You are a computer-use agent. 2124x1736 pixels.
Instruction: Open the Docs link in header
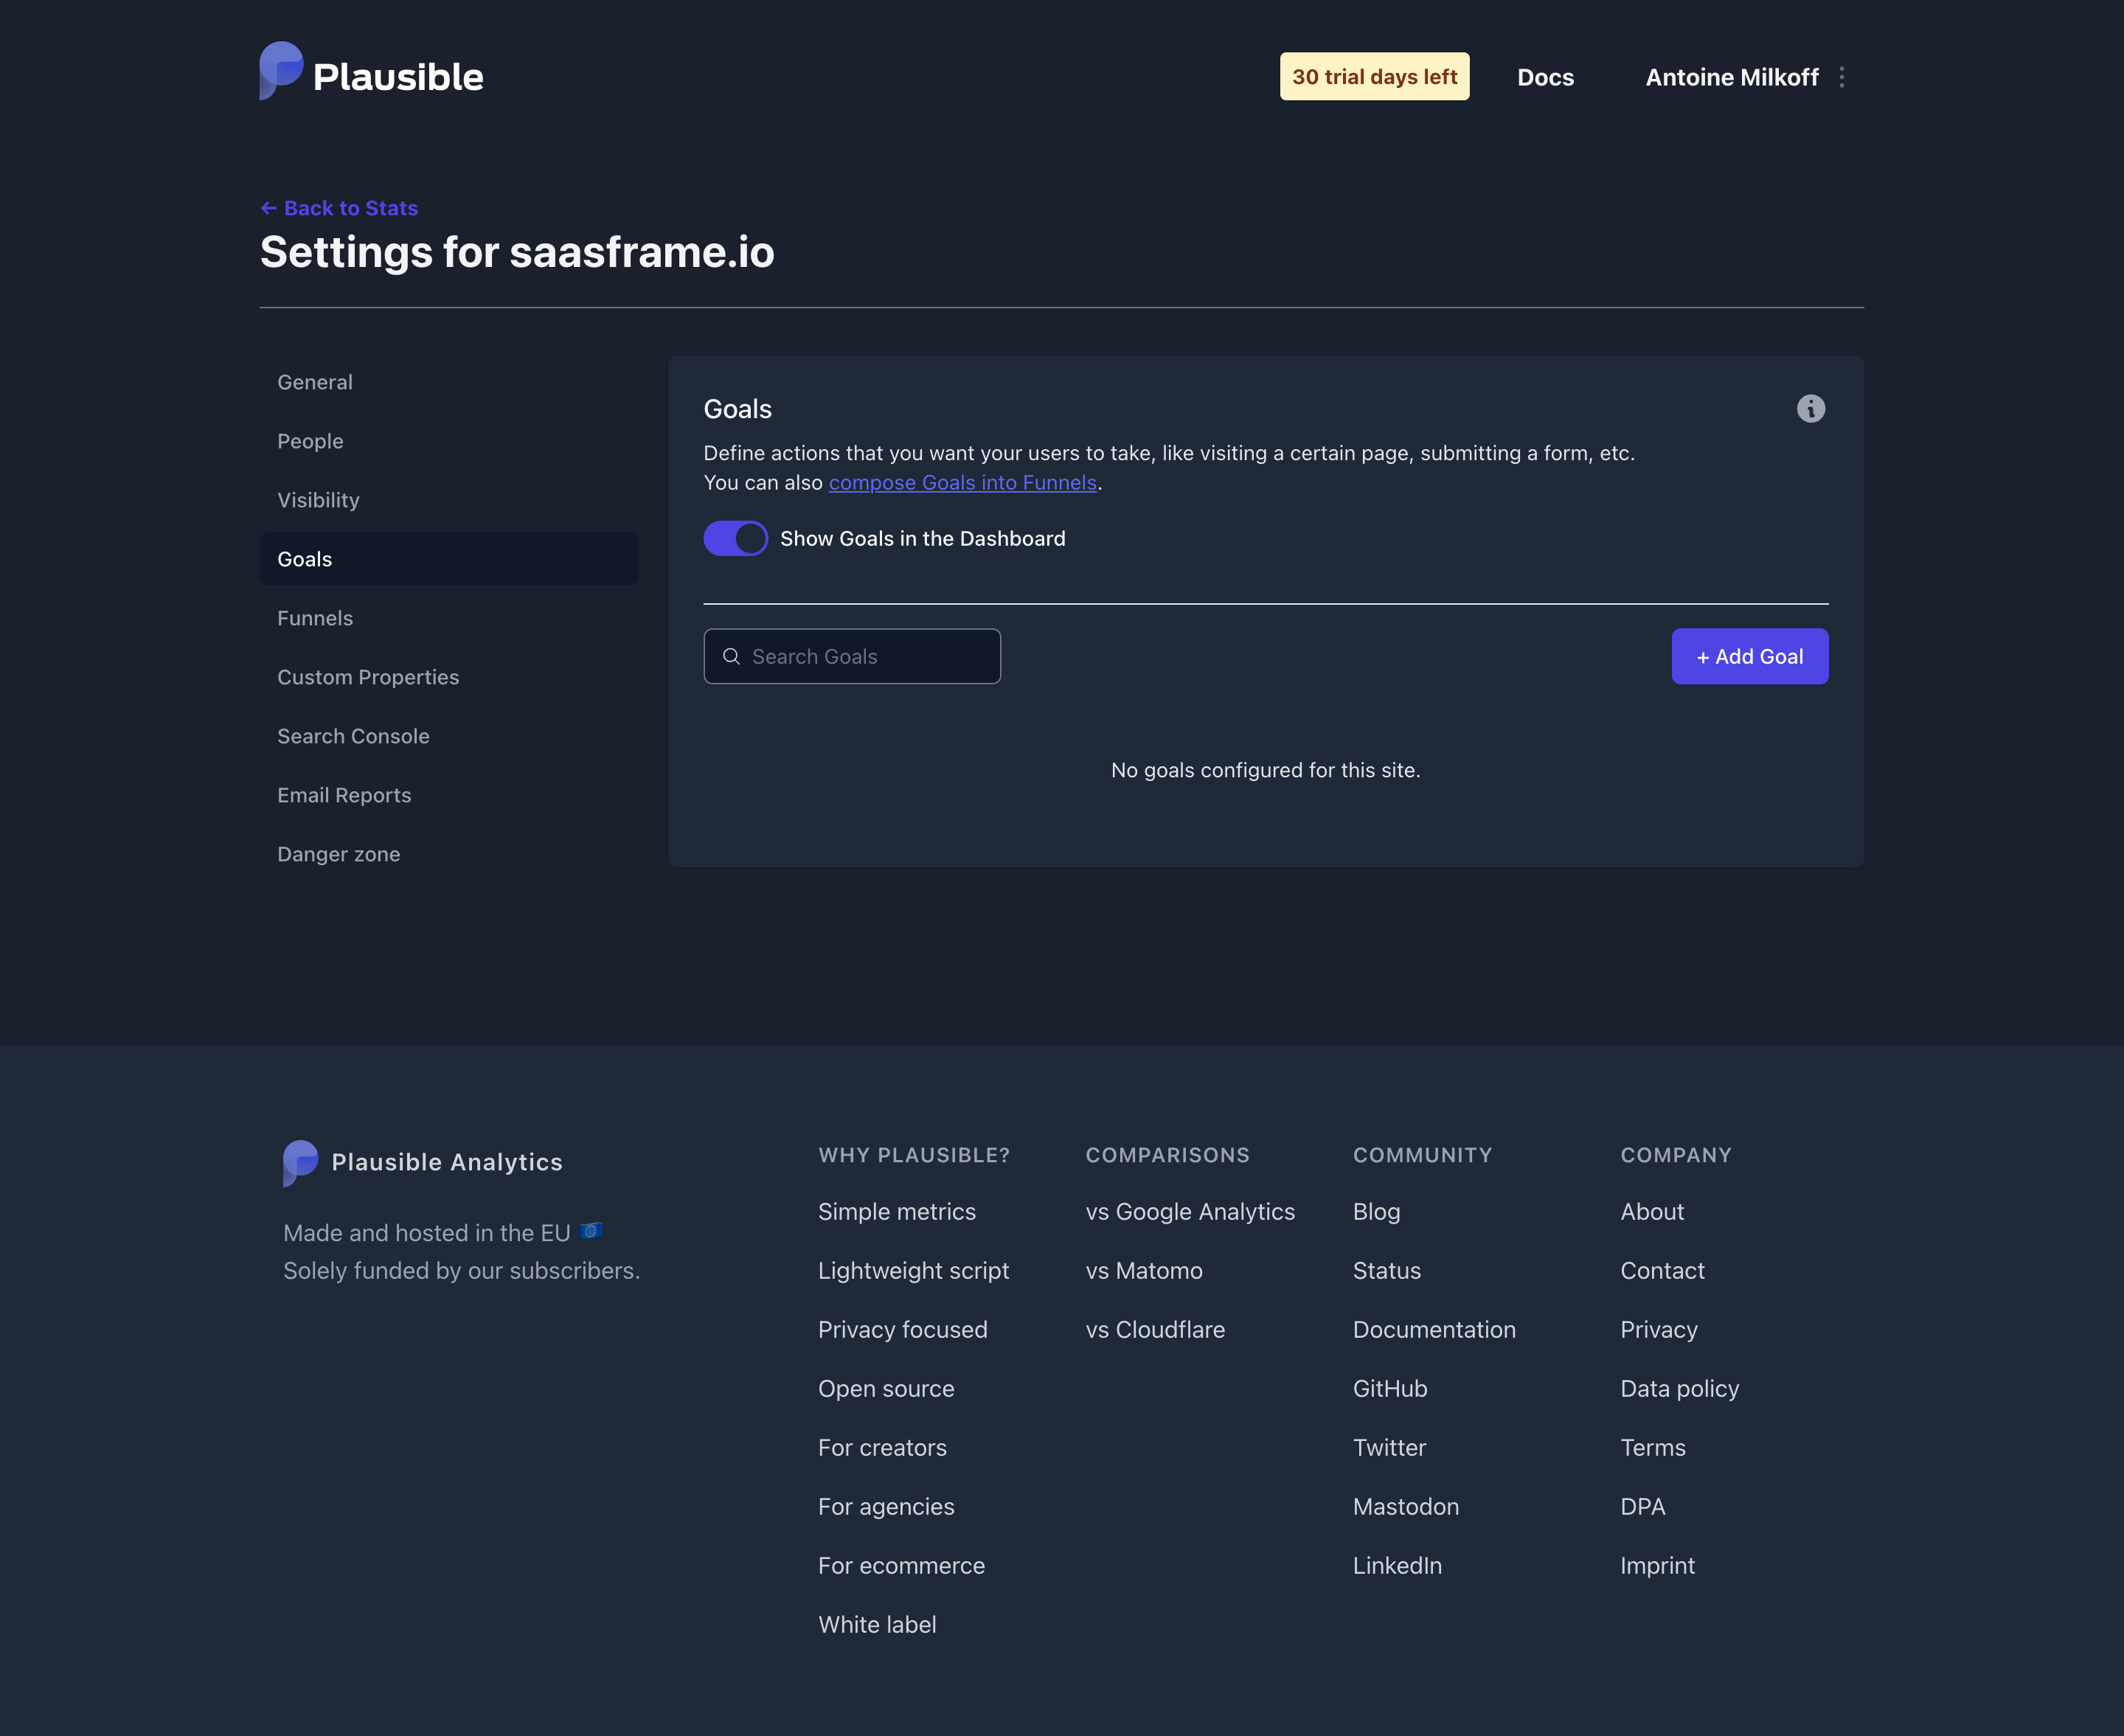pyautogui.click(x=1545, y=77)
